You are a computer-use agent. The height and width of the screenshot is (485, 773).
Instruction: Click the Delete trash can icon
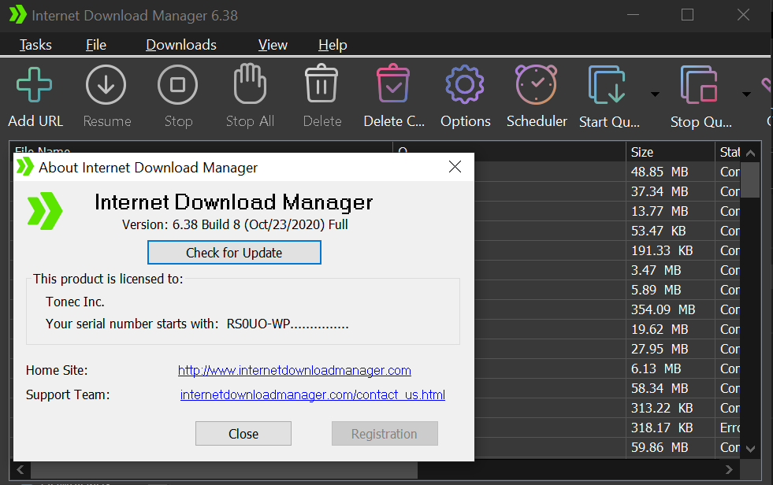pos(321,83)
